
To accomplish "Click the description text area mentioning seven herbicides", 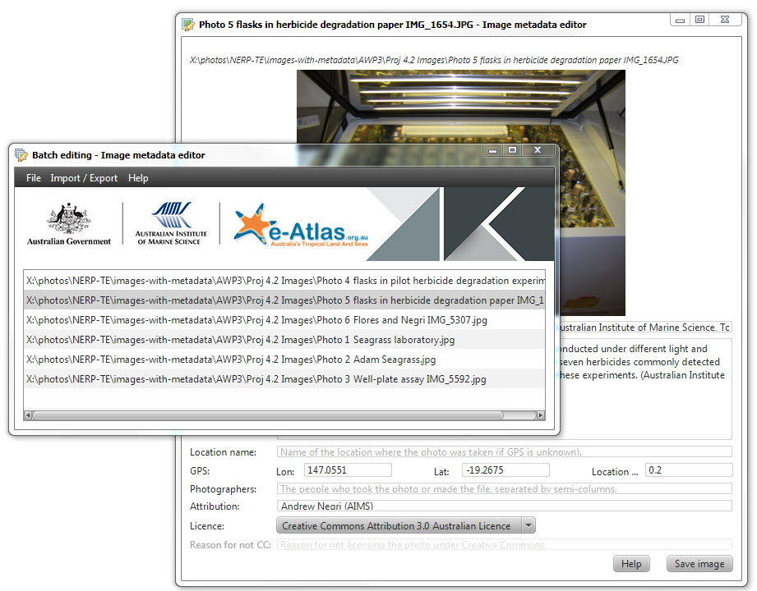I will coord(646,388).
